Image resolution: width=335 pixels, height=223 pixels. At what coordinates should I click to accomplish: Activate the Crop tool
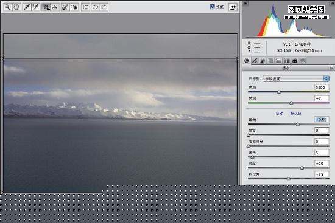click(46, 7)
